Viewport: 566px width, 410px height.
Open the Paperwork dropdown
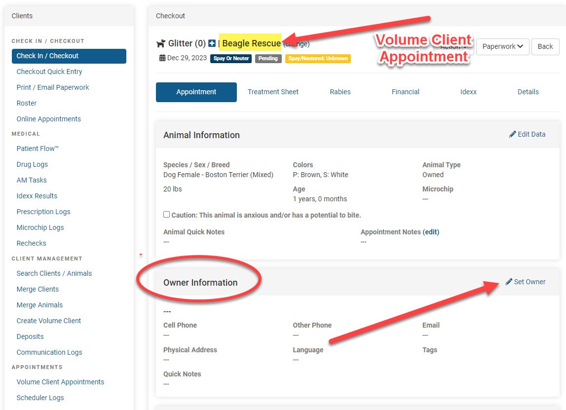pyautogui.click(x=502, y=46)
